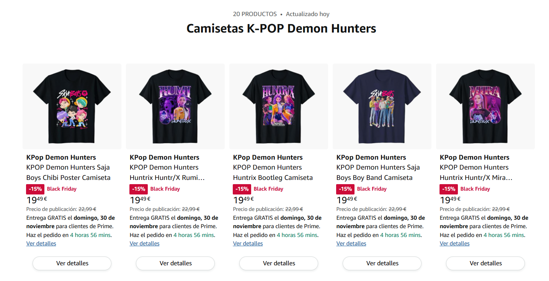Click the 19,49 € price of Mira shirt
549x281 pixels.
pyautogui.click(x=450, y=200)
